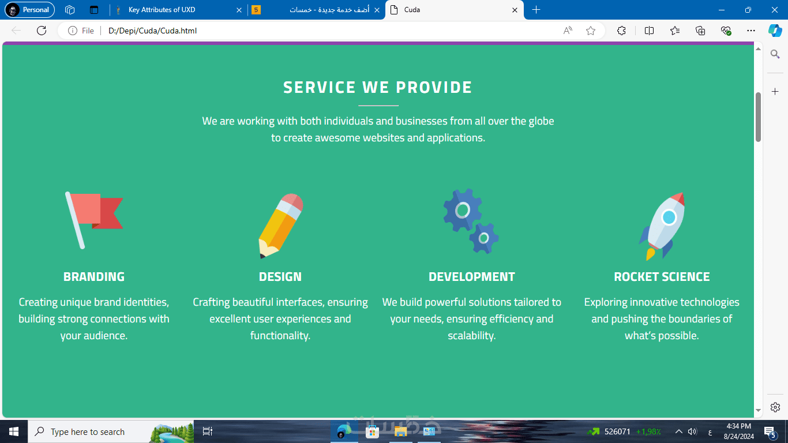
Task: Open the Personal profile menu
Action: 29,10
